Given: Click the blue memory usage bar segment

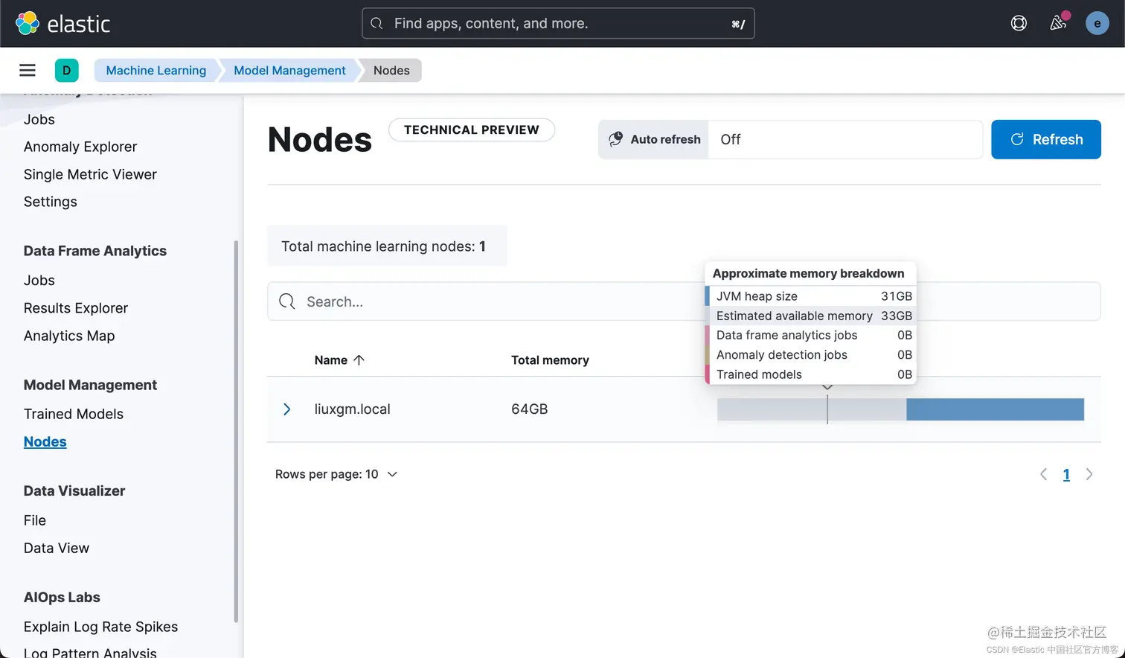Looking at the screenshot, I should (x=995, y=409).
